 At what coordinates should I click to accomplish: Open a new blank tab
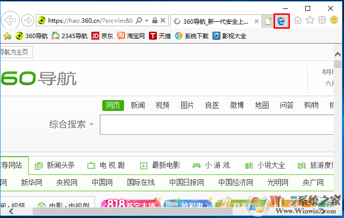268,21
